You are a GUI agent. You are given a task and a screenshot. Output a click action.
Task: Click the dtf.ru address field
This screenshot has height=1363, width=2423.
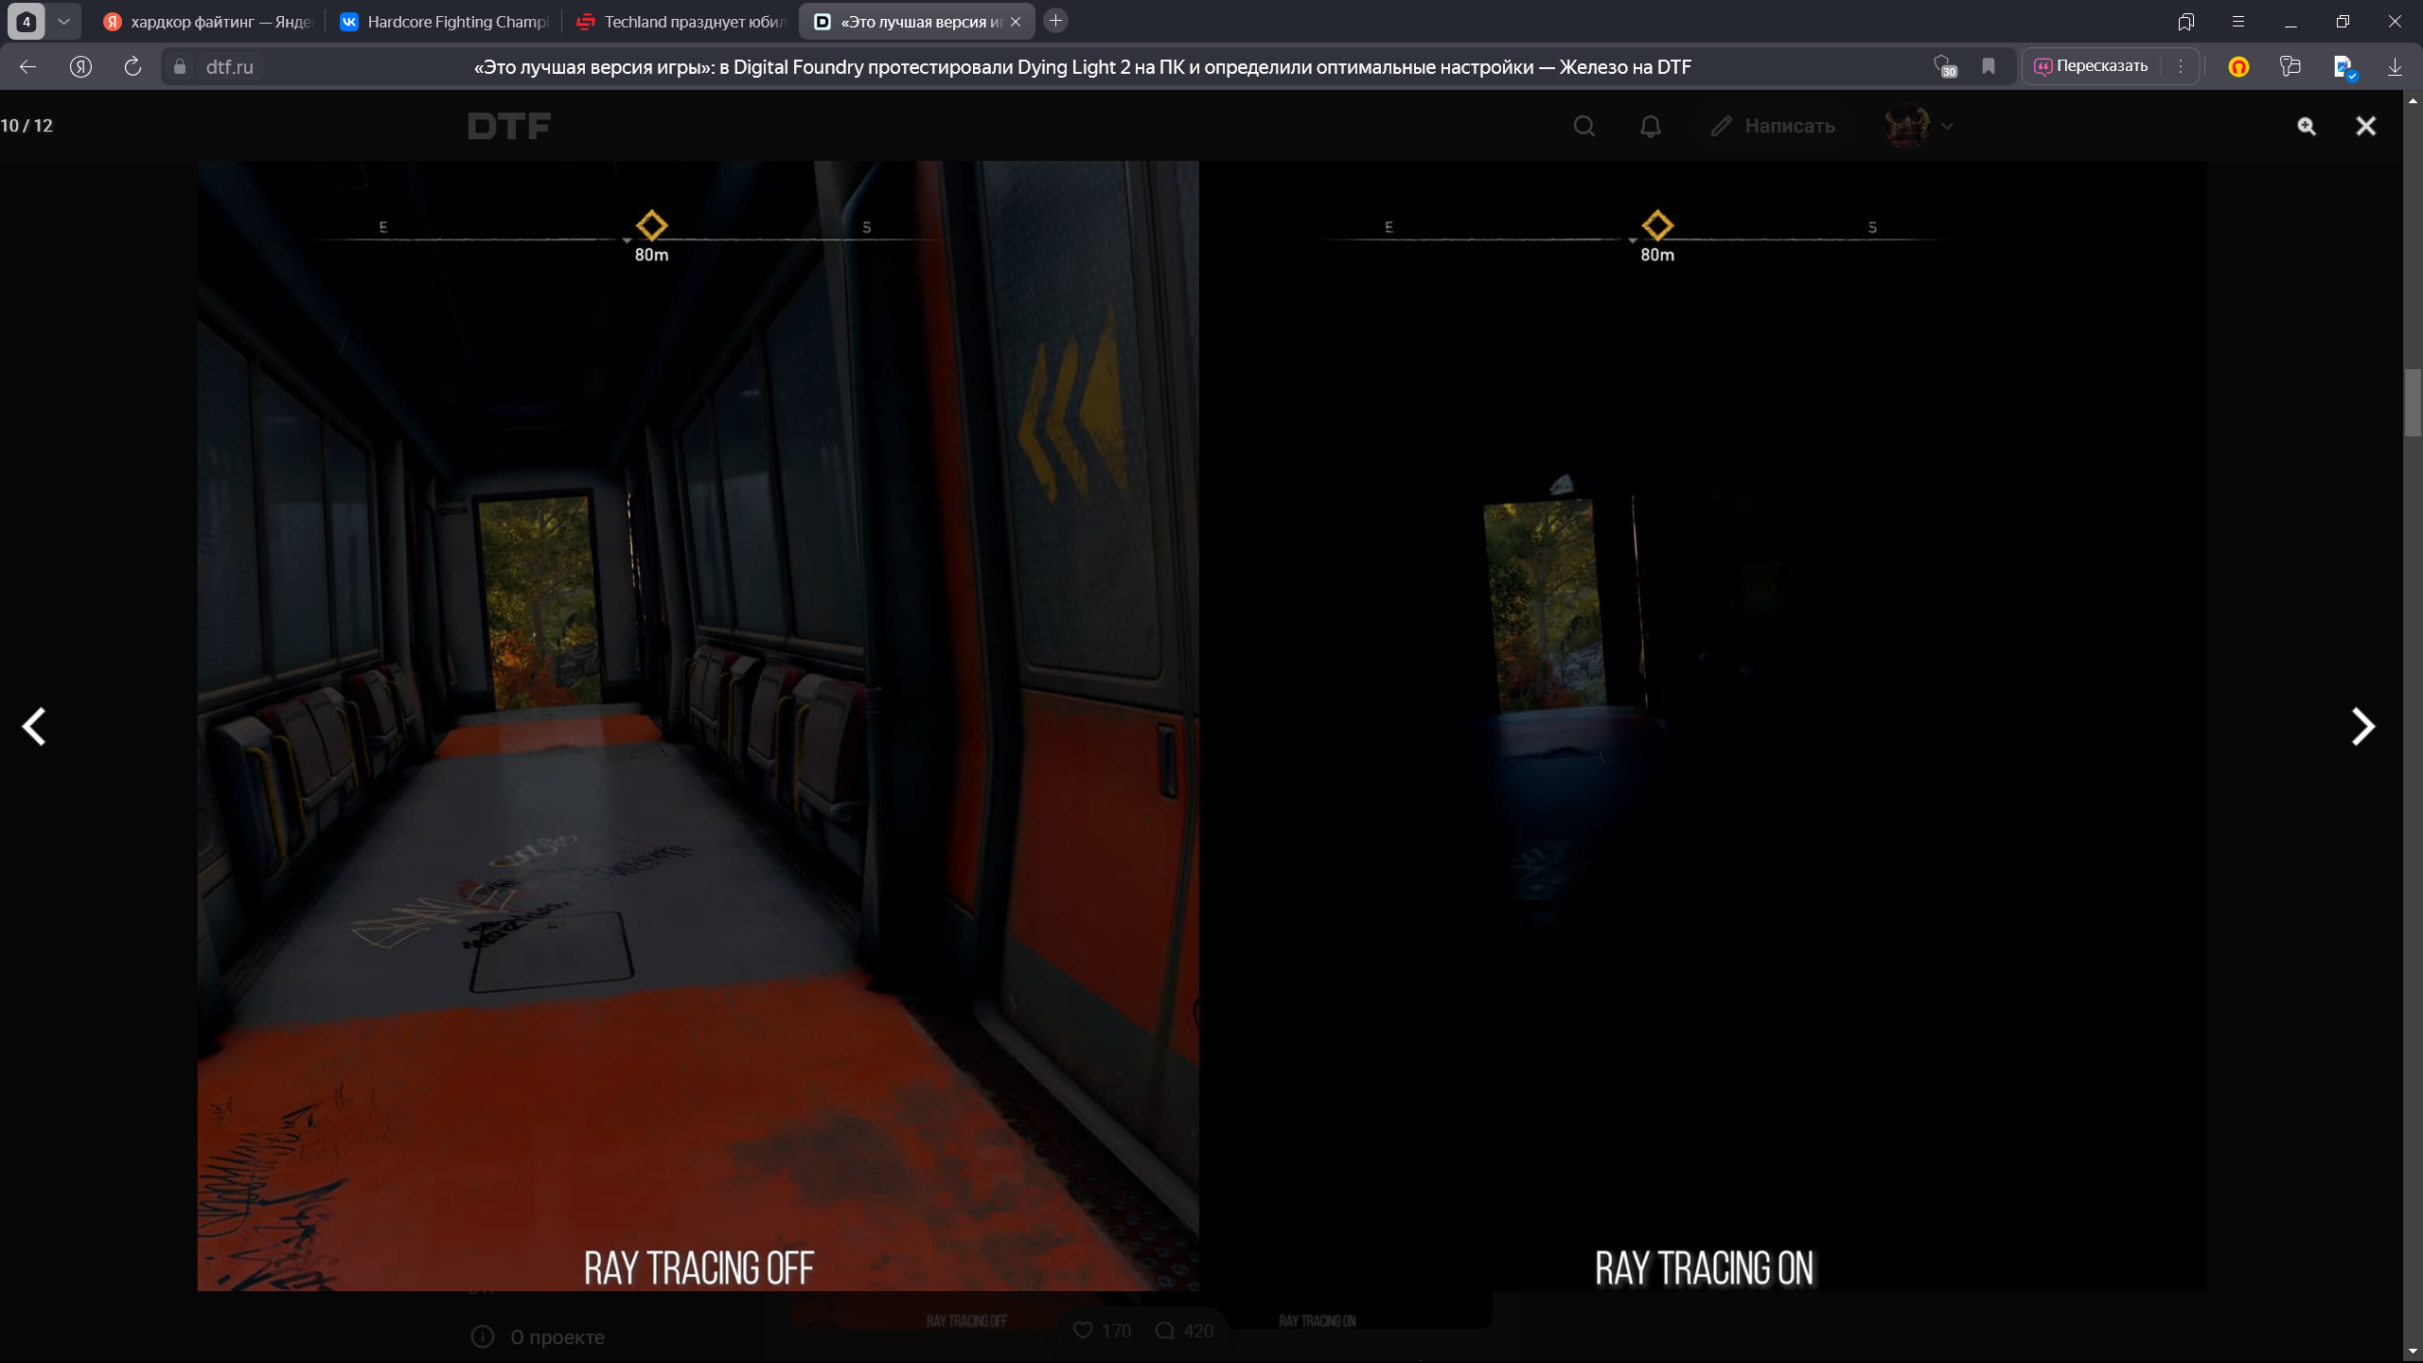(x=230, y=67)
